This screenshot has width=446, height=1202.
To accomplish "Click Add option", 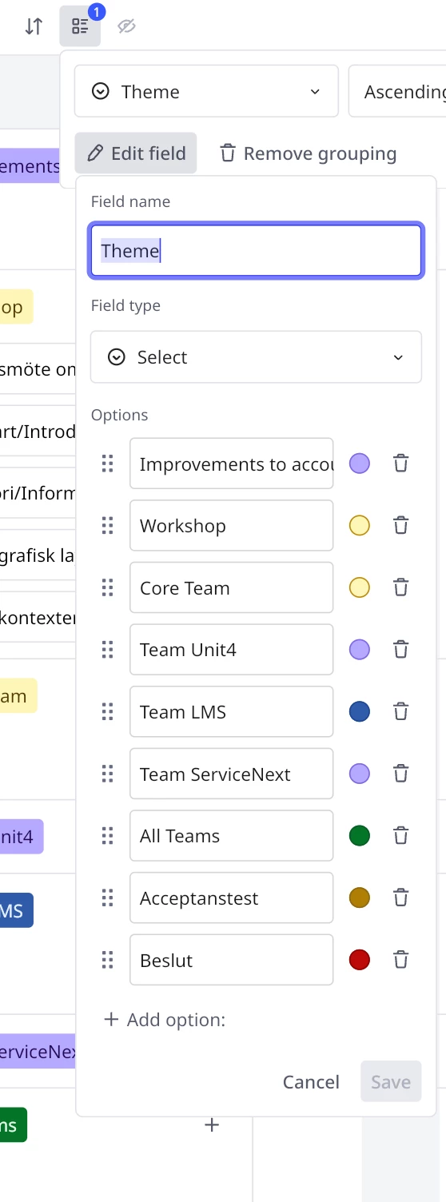I will click(x=165, y=1020).
